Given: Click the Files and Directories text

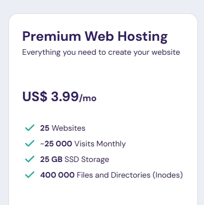Looking at the screenshot, I should (114, 175).
